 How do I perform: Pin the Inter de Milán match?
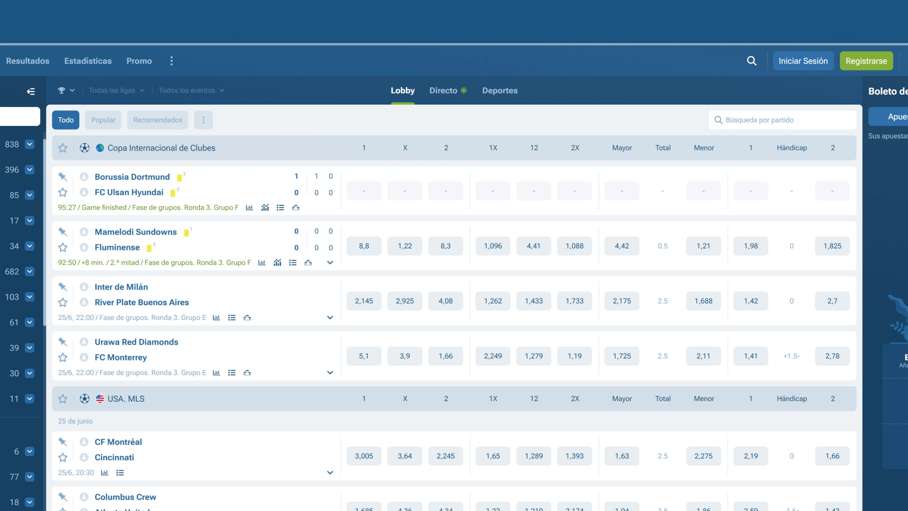(x=62, y=286)
